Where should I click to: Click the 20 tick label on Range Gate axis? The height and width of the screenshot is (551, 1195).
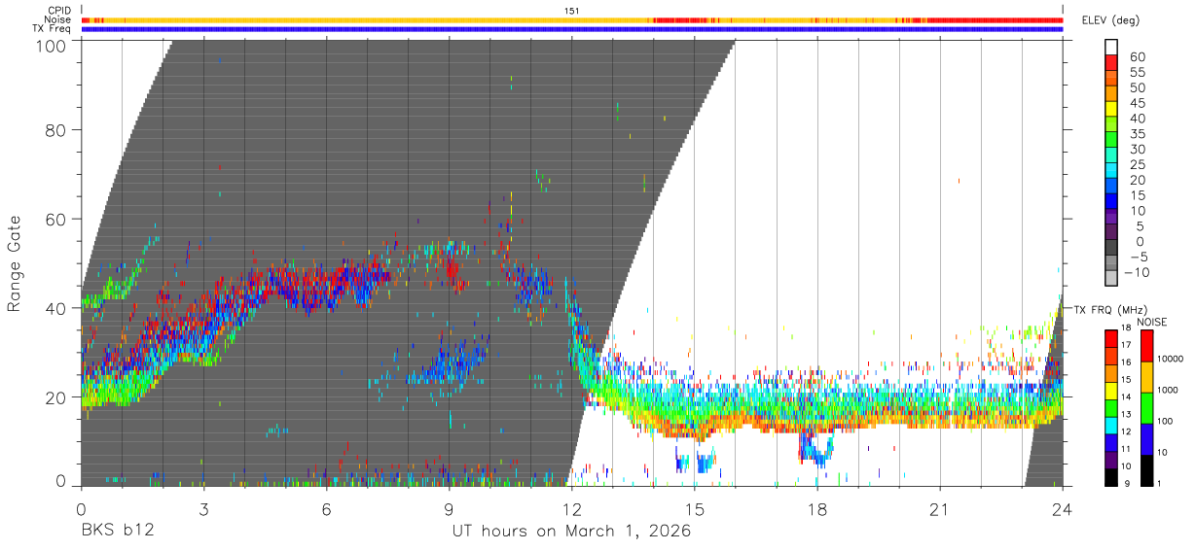coord(55,396)
